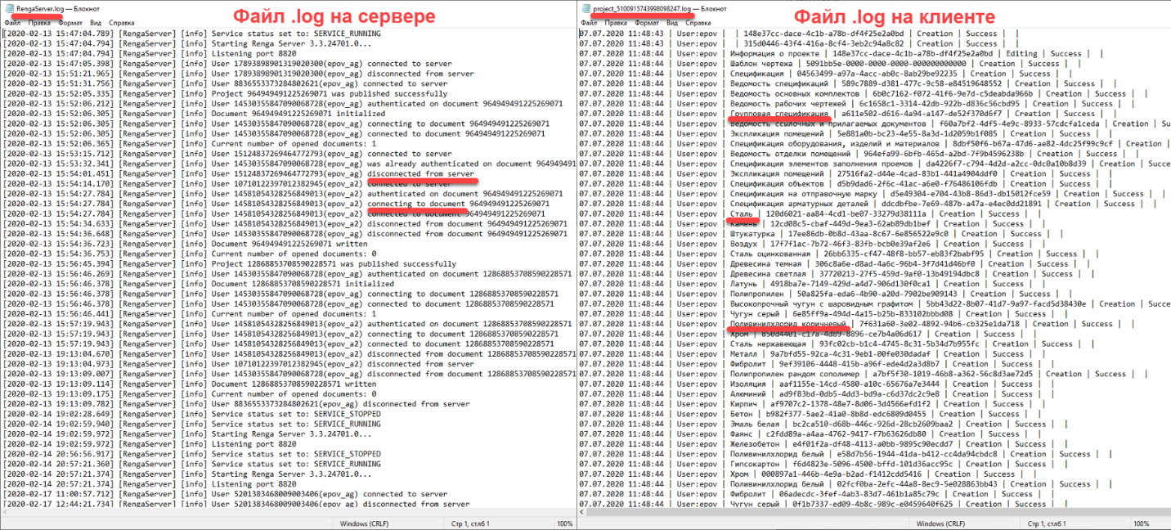Image resolution: width=1171 pixels, height=530 pixels.
Task: Click 'Изоляция' material row
Action: [816, 384]
